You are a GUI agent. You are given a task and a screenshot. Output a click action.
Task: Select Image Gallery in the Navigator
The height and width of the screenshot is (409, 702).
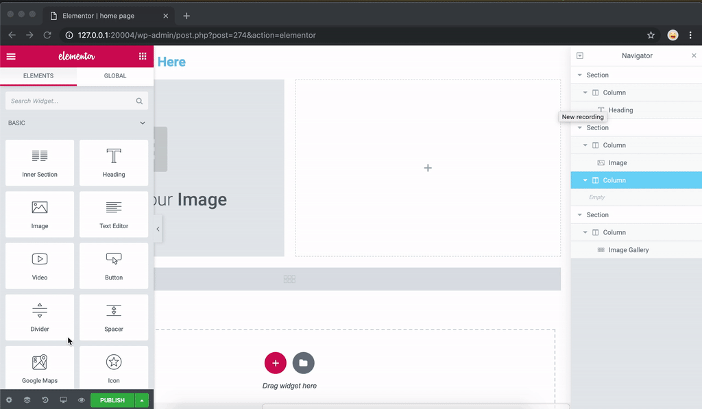(x=636, y=250)
